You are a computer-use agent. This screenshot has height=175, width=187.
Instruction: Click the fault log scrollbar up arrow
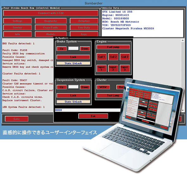click(183, 40)
